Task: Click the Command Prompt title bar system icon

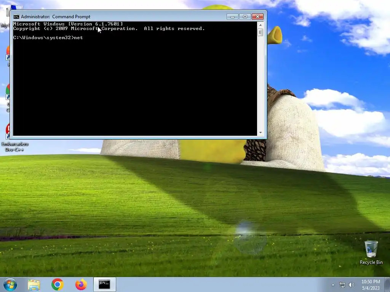Action: tap(16, 17)
